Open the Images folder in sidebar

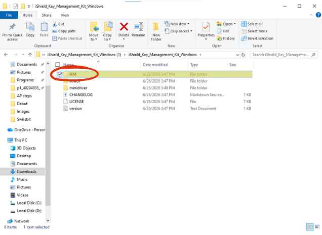23,111
